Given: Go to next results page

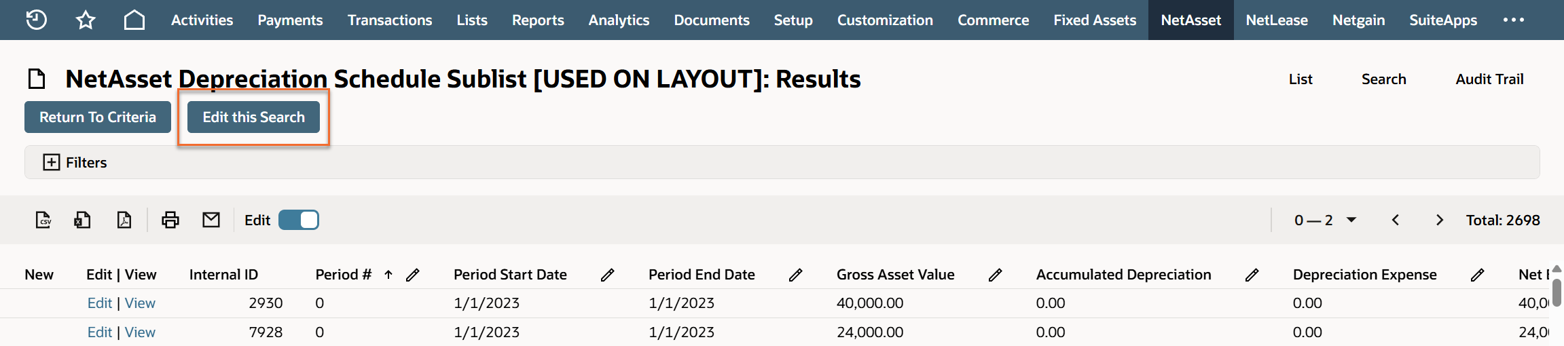Looking at the screenshot, I should click(1439, 220).
